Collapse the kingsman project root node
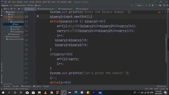 tap(4, 12)
